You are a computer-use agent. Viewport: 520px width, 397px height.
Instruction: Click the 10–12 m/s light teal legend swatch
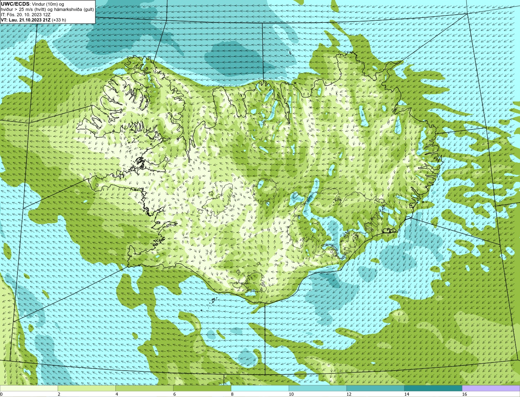click(318, 388)
